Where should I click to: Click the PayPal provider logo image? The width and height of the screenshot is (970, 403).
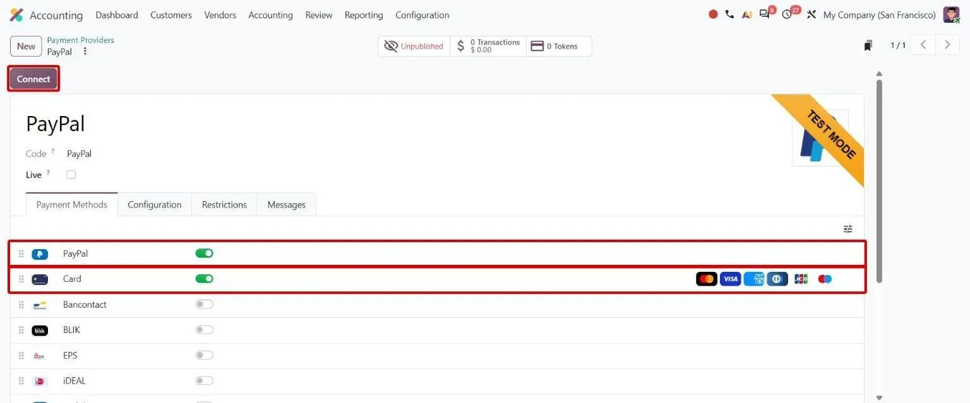[820, 137]
